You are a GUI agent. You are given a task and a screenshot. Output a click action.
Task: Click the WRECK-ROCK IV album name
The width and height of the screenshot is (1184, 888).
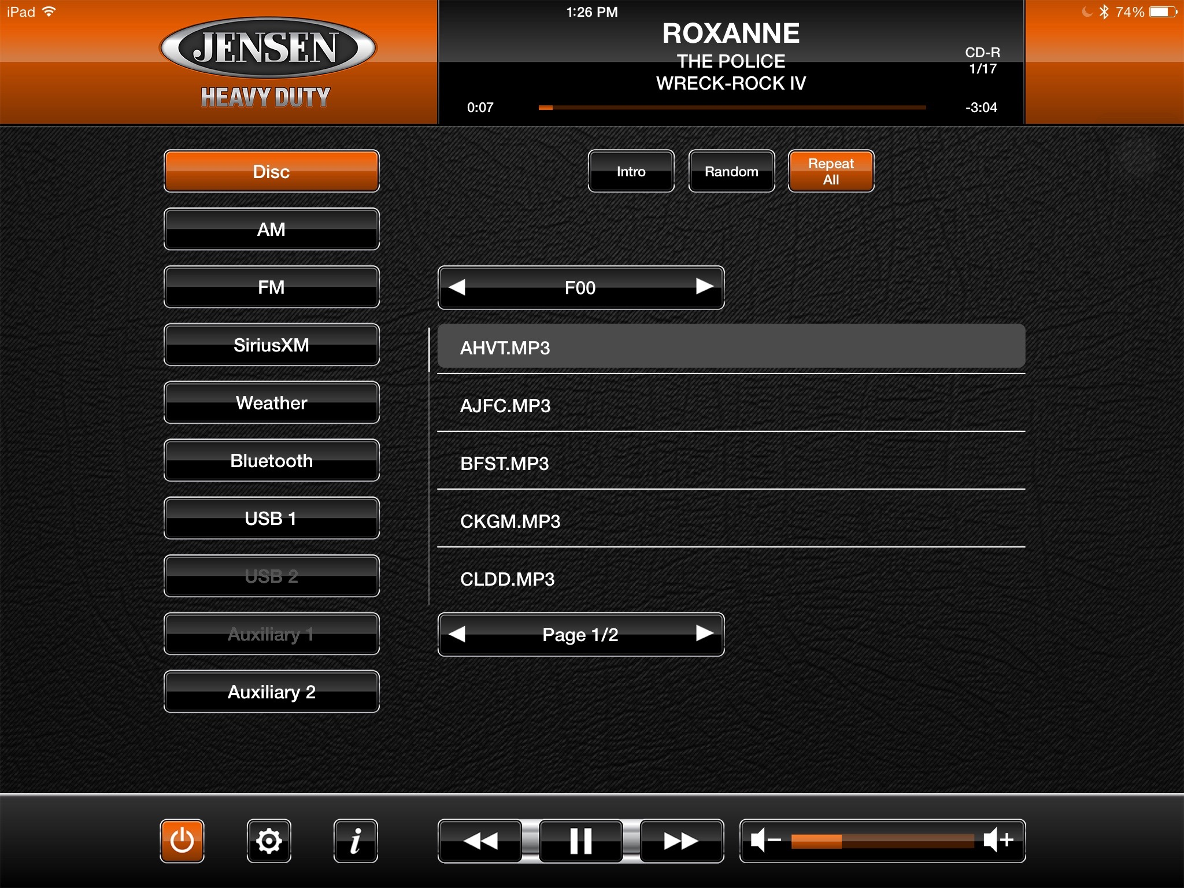[x=731, y=83]
